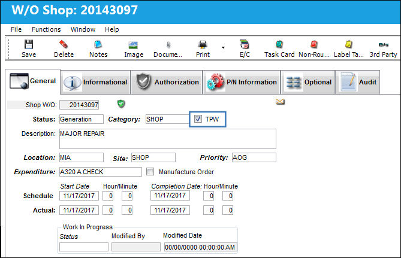The image size is (401, 258).
Task: Click the green shield authorization icon
Action: tap(121, 104)
